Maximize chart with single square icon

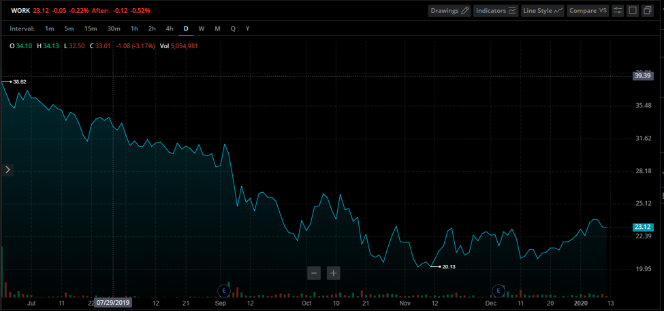coord(633,11)
